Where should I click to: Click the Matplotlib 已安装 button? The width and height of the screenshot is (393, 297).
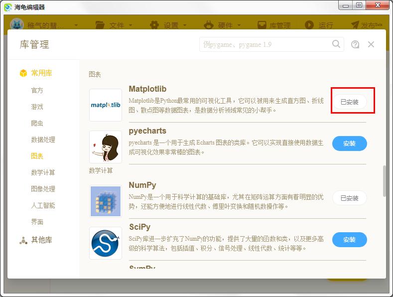pos(349,102)
